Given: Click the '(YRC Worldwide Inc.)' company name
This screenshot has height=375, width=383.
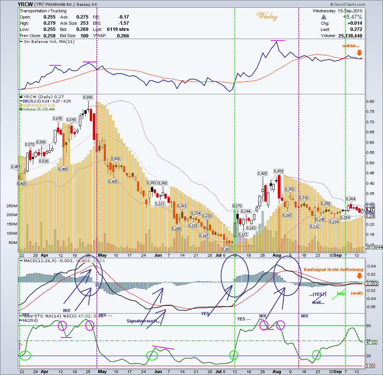Looking at the screenshot, I should tap(55, 4).
